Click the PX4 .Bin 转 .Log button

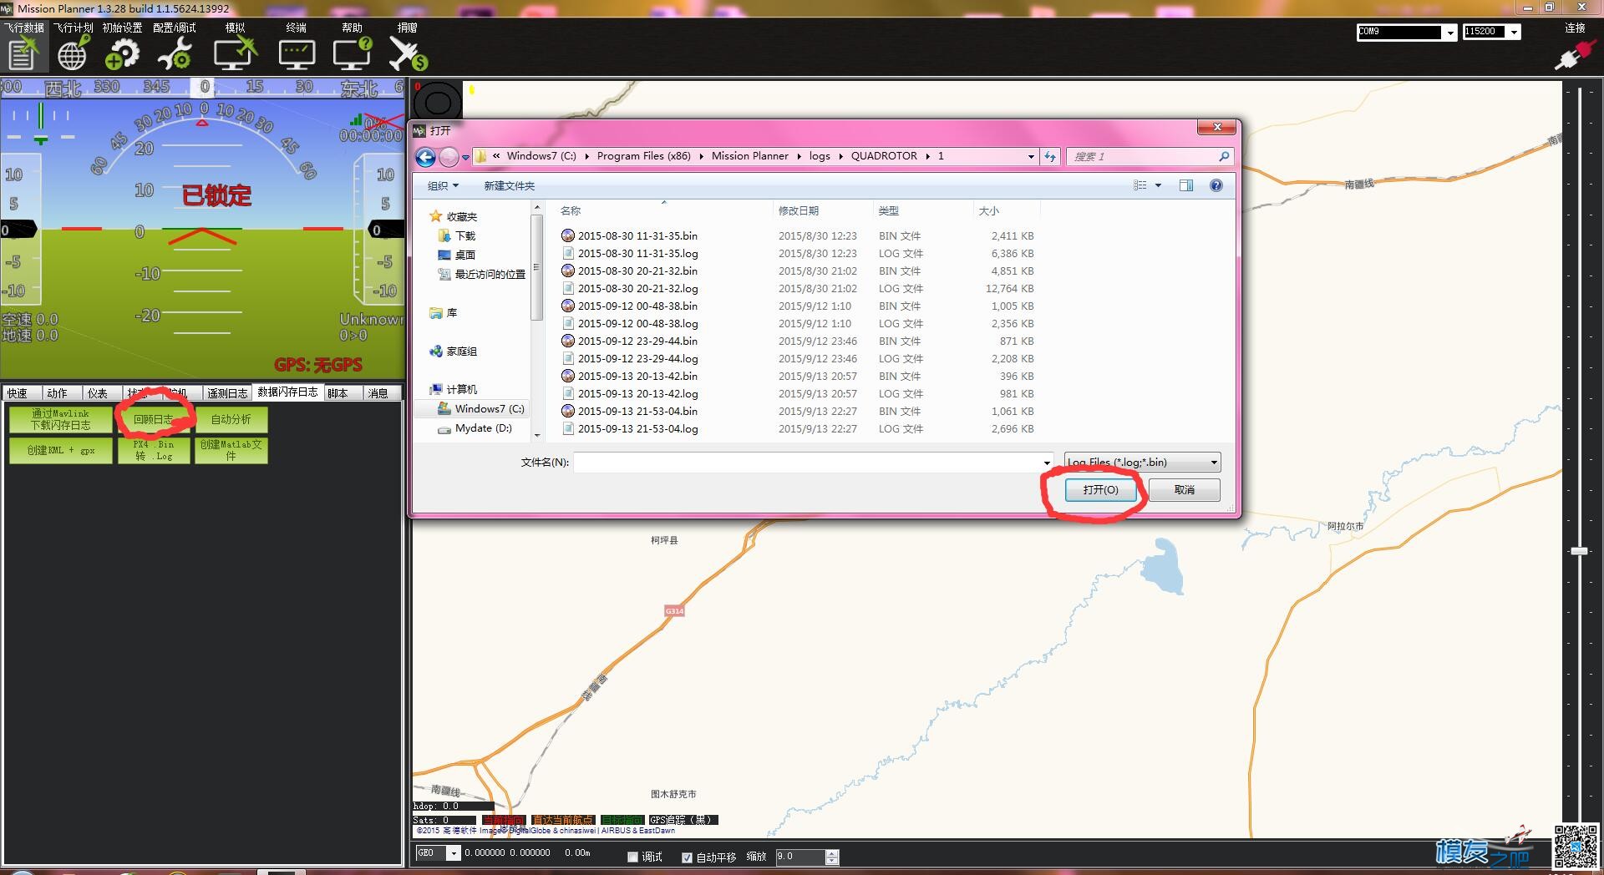point(154,450)
